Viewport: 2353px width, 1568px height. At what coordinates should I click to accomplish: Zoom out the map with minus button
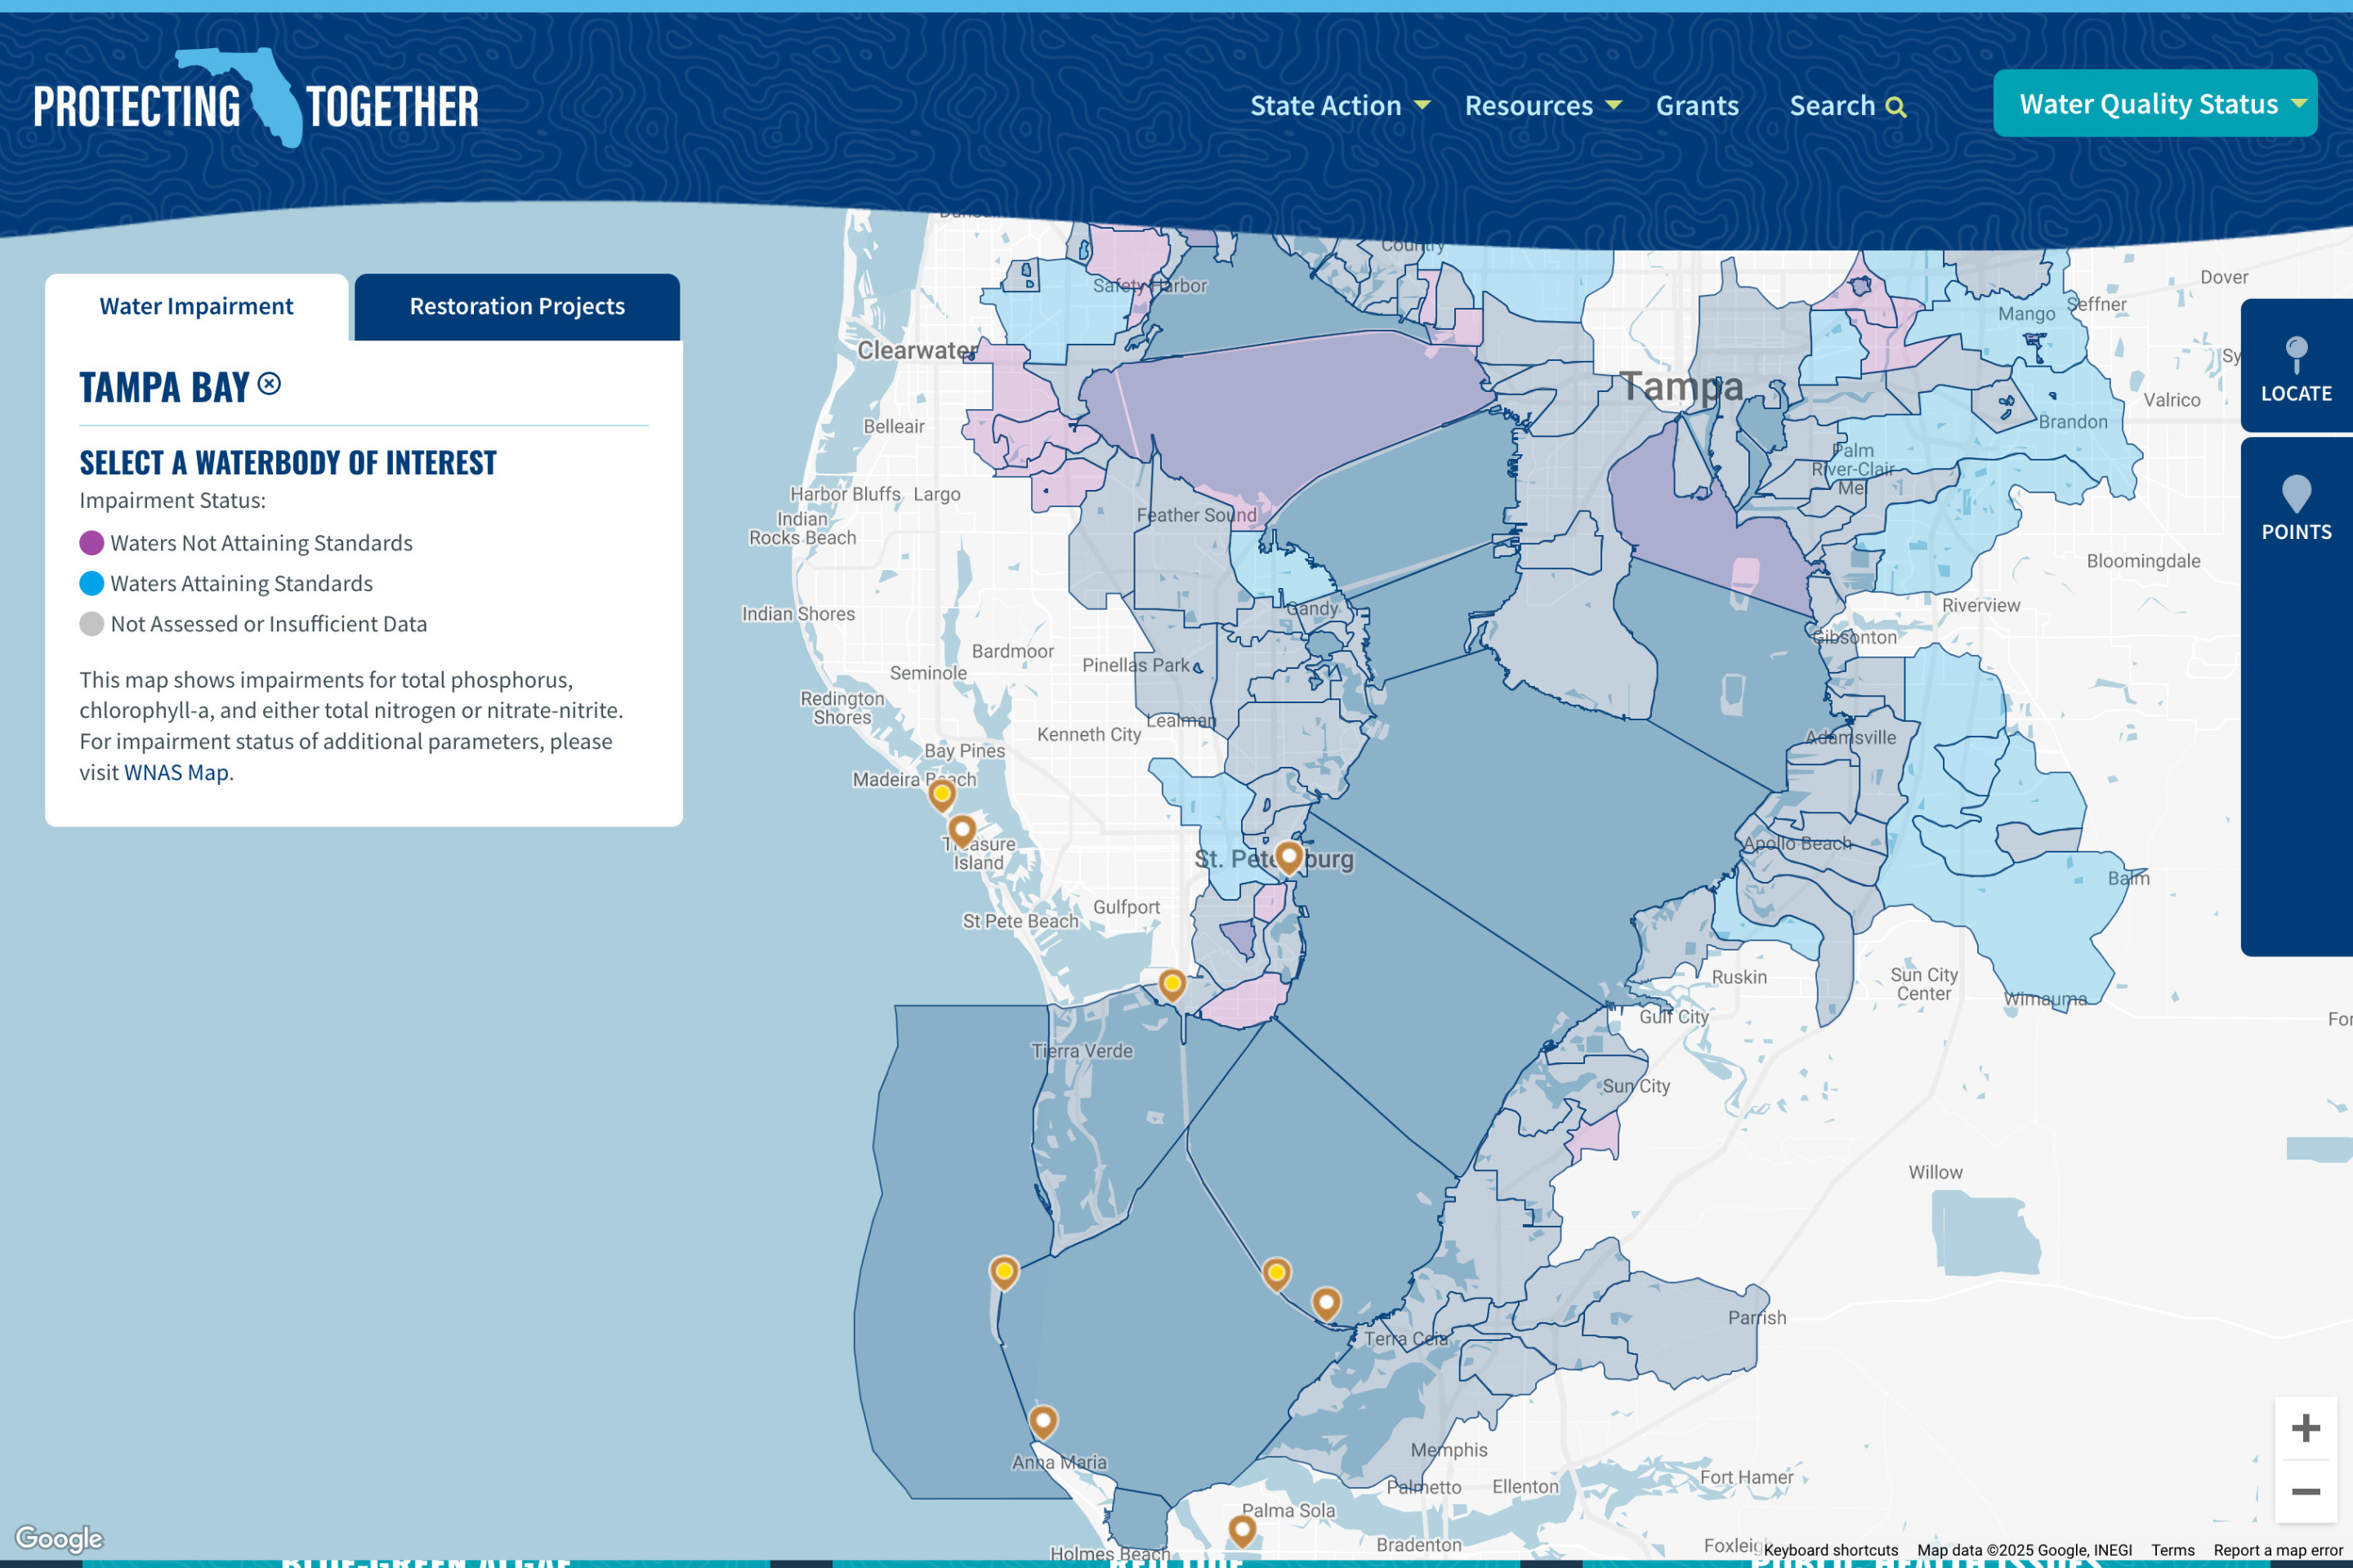point(2305,1491)
